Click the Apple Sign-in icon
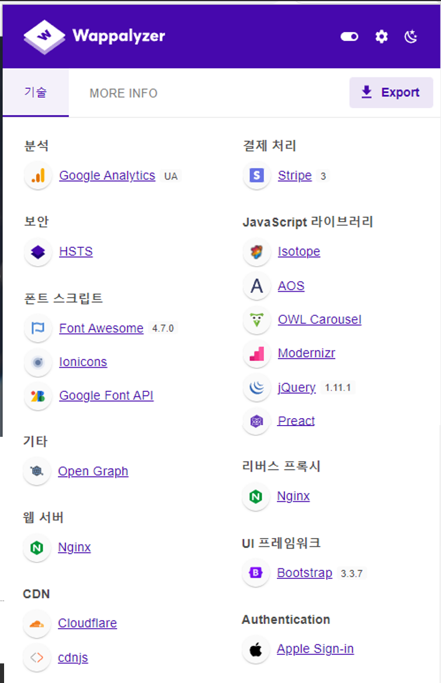Viewport: 441px width, 683px height. pos(256,650)
